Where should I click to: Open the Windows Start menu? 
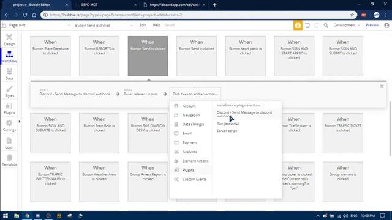6,216
